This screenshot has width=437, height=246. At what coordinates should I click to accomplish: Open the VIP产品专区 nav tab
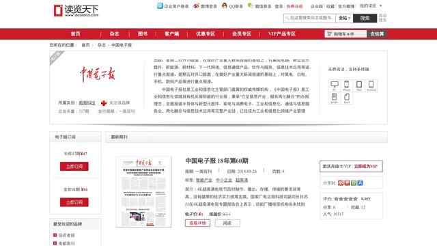pyautogui.click(x=282, y=33)
